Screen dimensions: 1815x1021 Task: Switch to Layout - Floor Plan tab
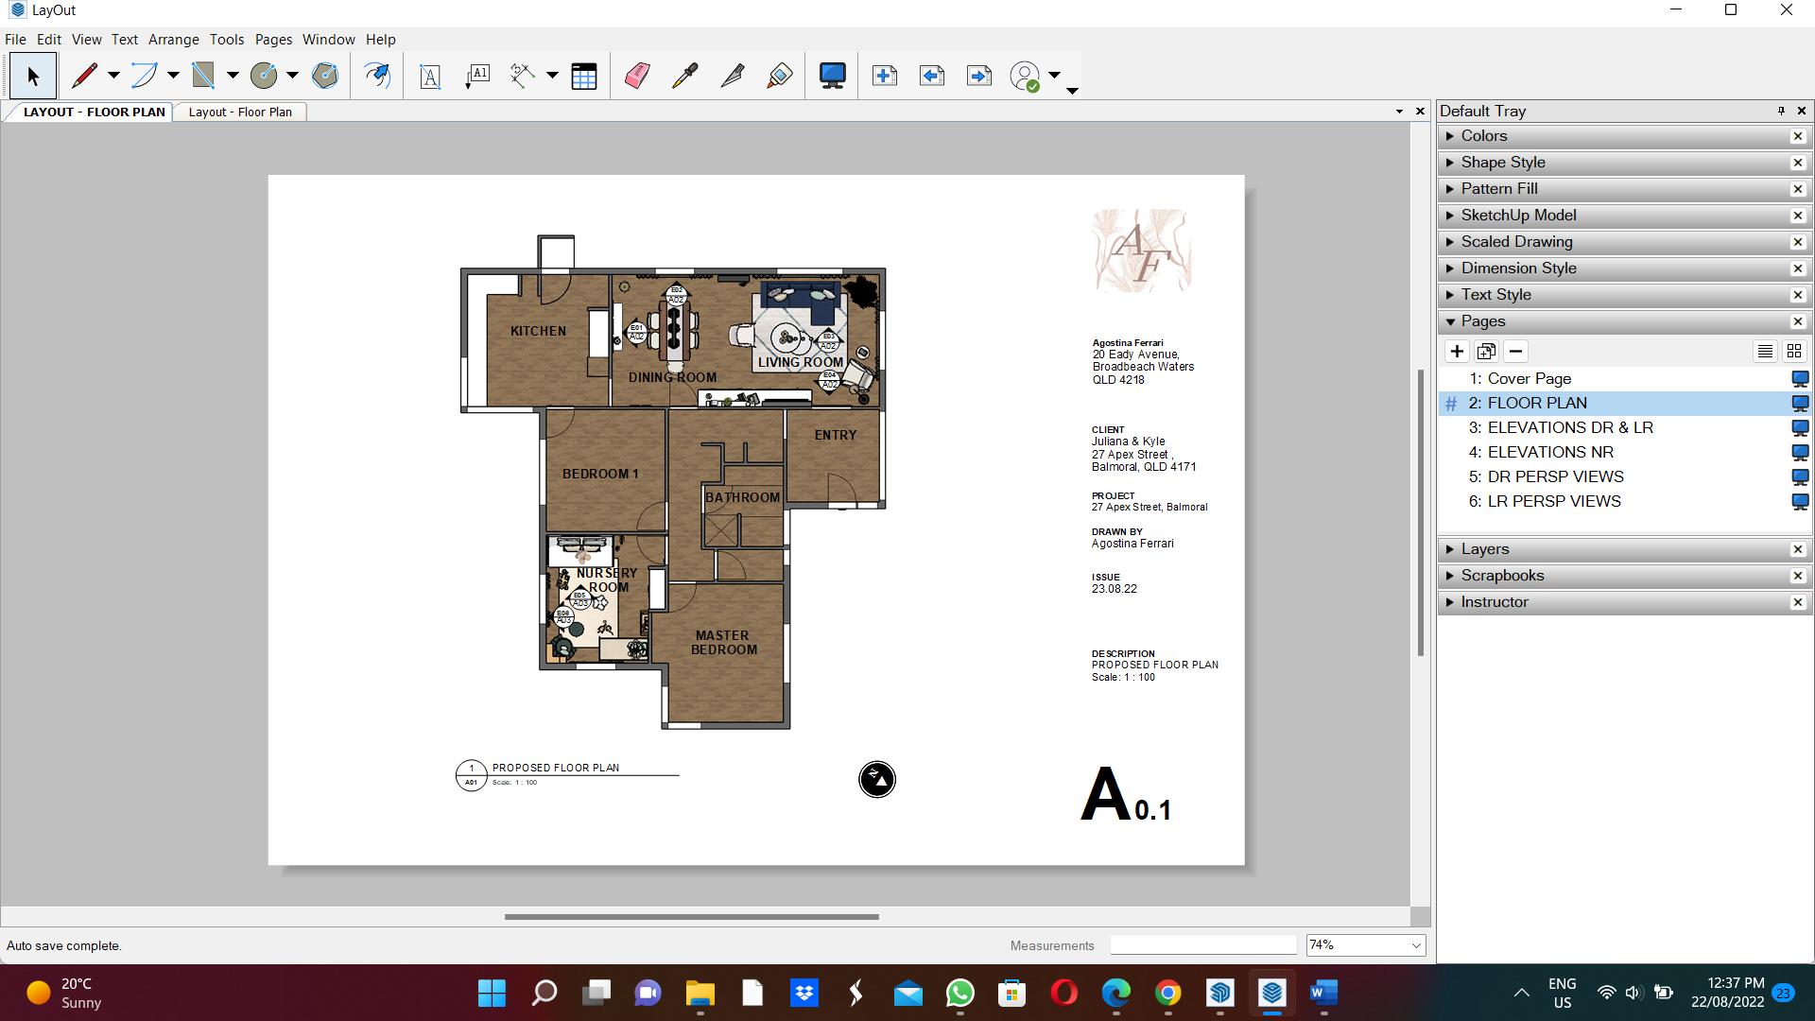(240, 112)
